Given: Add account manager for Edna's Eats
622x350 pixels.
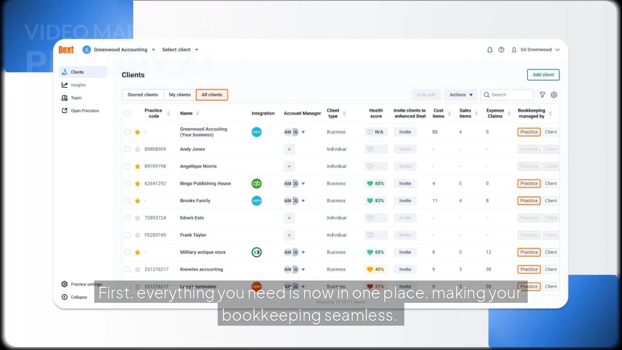Looking at the screenshot, I should point(289,218).
